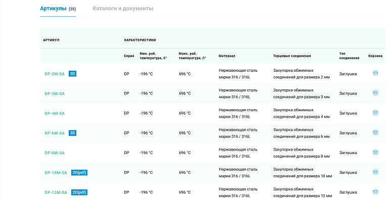
Task: Switch to Каталоги и документы tab
Action: pos(123,9)
